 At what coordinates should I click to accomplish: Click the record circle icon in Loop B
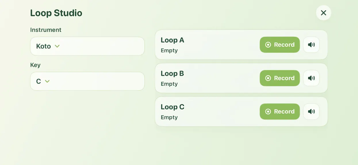click(268, 78)
